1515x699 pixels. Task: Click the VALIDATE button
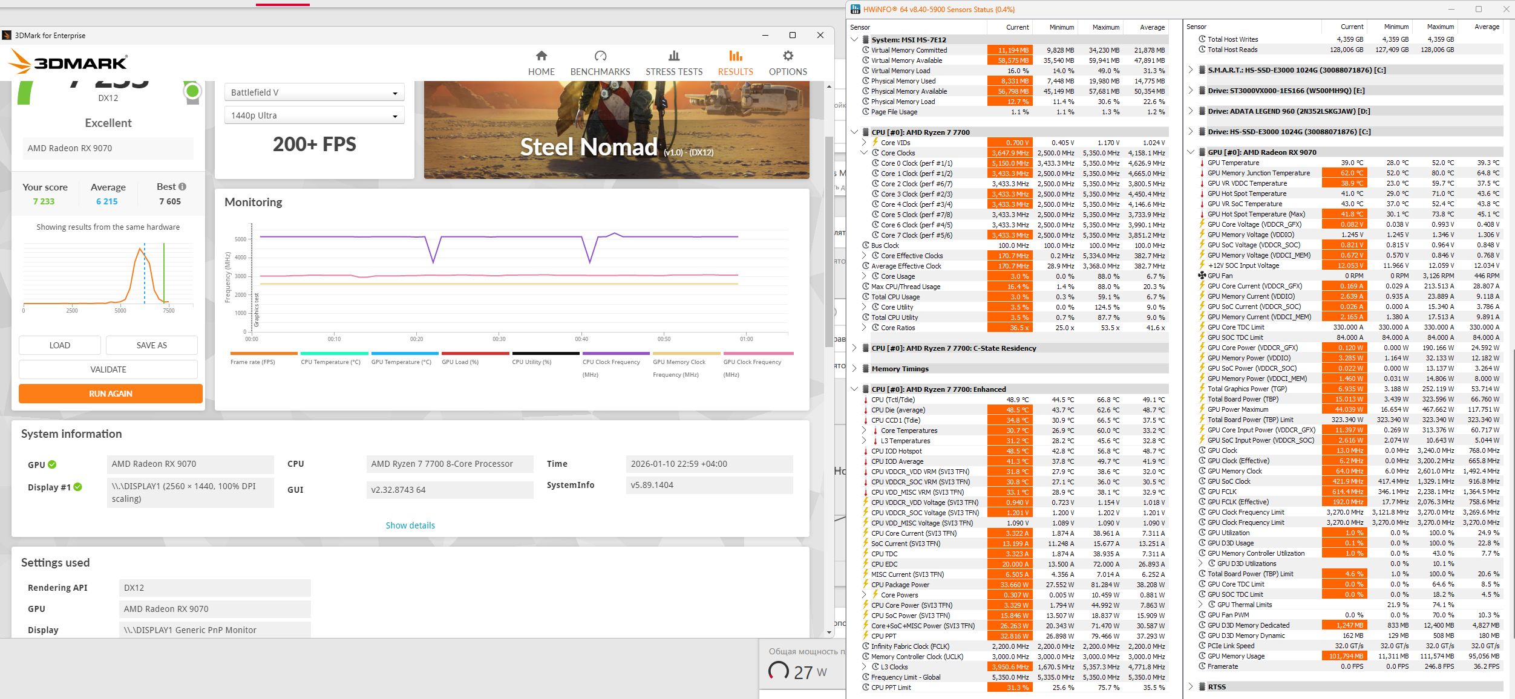point(108,369)
